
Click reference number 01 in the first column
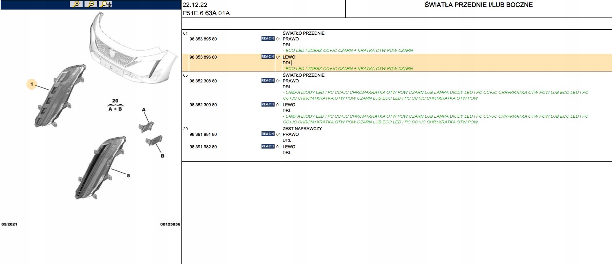click(185, 33)
